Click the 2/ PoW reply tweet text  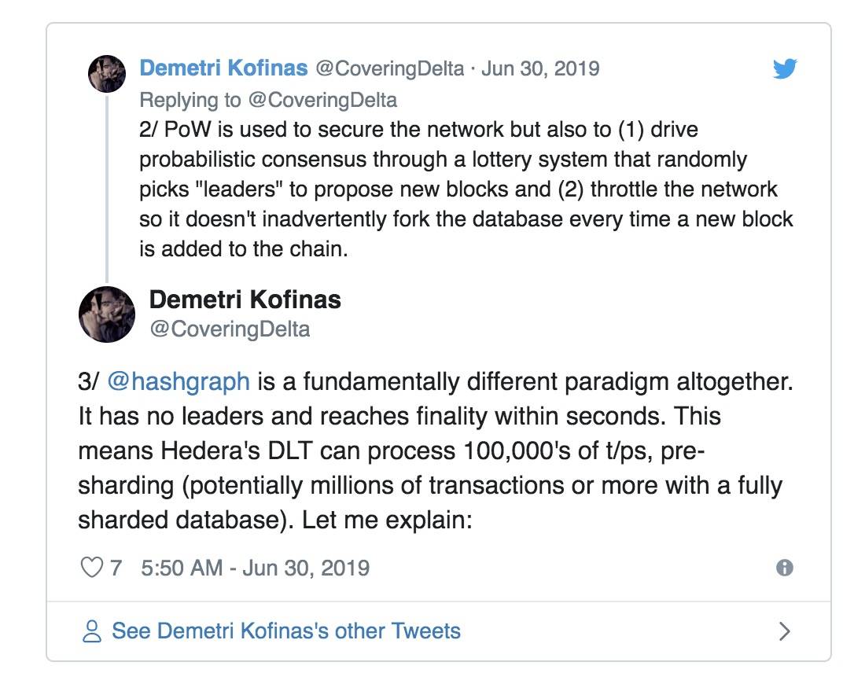[x=466, y=189]
